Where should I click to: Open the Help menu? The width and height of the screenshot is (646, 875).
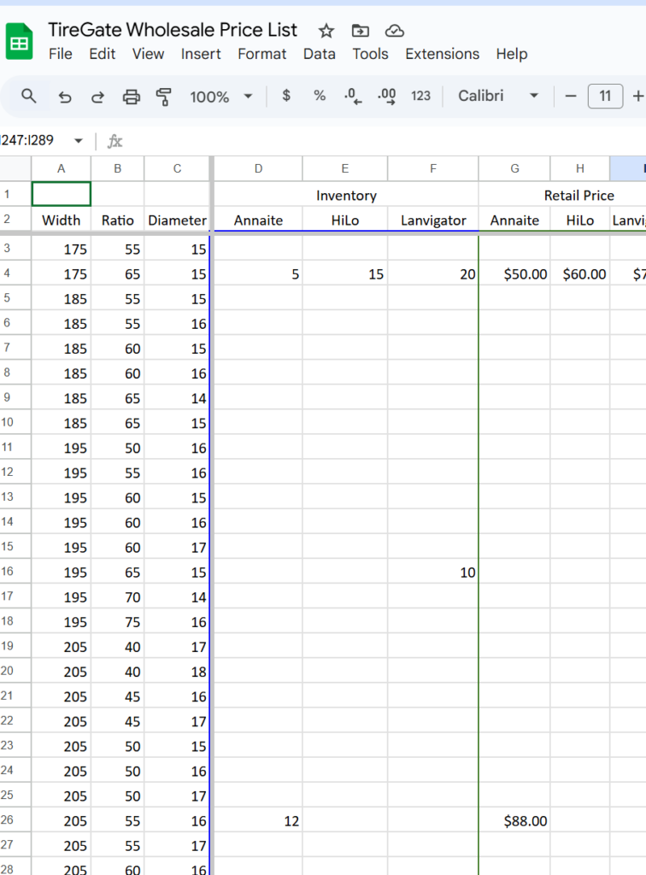pos(512,54)
